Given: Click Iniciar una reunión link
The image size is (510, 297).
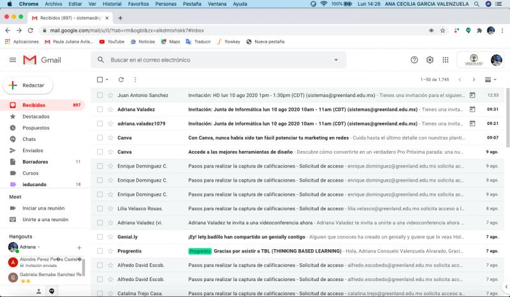Looking at the screenshot, I should [x=45, y=208].
